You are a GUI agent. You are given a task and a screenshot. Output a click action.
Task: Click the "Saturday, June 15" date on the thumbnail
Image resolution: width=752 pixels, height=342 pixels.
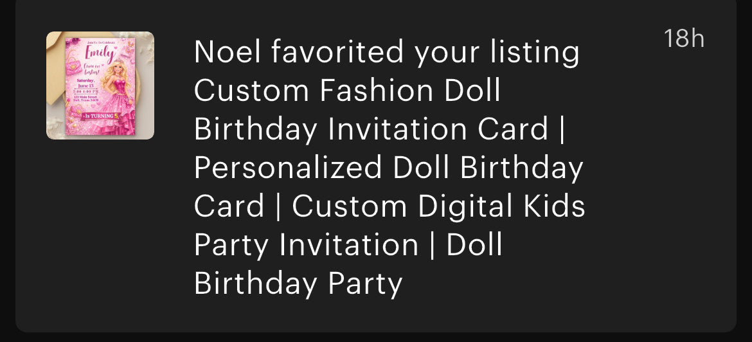click(85, 81)
